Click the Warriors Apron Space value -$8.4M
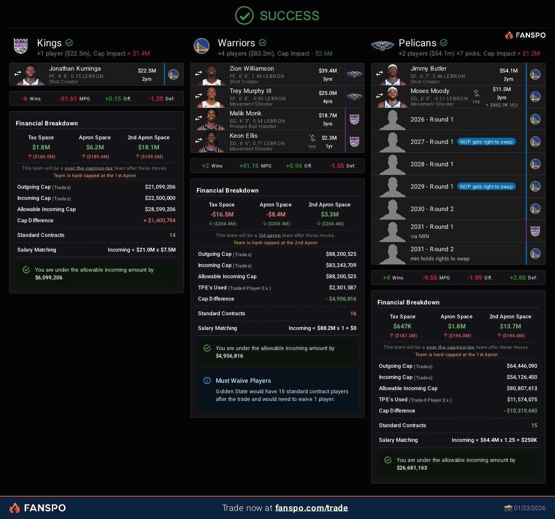Image resolution: width=555 pixels, height=519 pixels. tap(276, 214)
